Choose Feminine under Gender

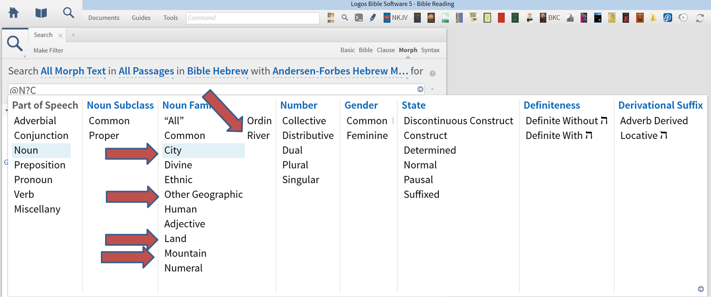367,135
